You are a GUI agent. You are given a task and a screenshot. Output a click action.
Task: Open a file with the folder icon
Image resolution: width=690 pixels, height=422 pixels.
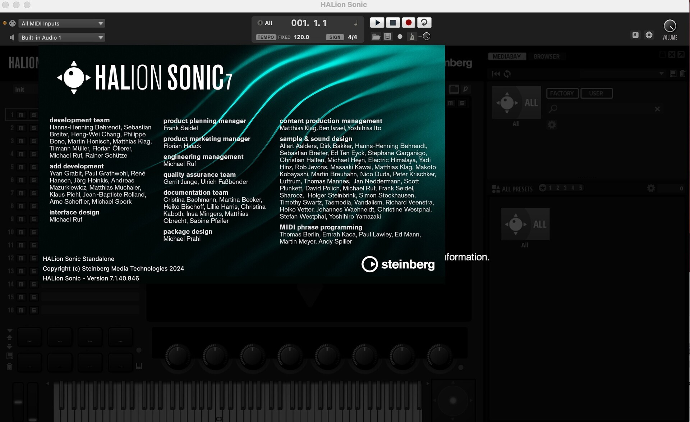coord(376,36)
